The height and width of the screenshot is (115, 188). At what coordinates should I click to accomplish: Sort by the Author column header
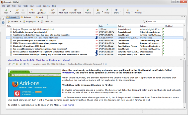click(128, 26)
